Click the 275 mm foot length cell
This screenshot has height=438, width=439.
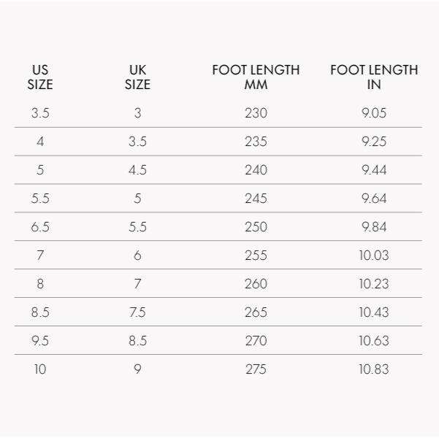[256, 369]
